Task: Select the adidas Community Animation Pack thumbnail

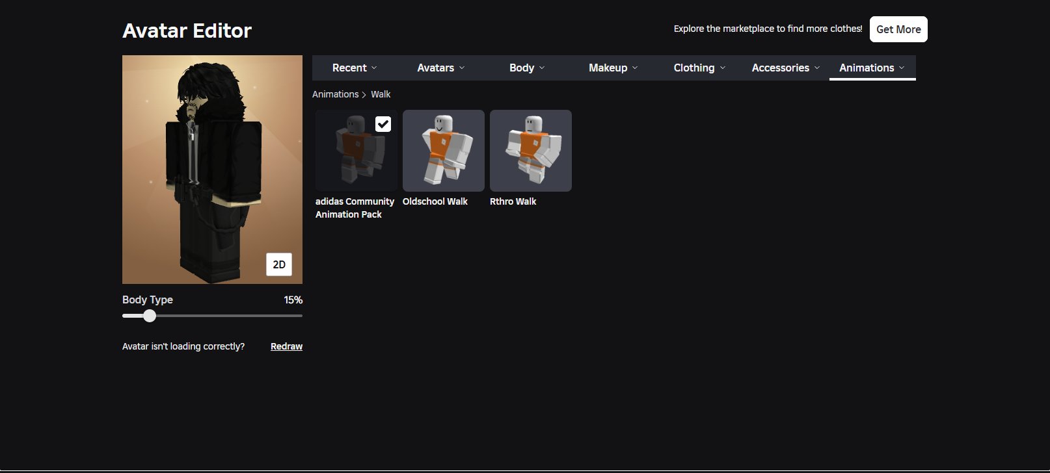Action: click(357, 151)
